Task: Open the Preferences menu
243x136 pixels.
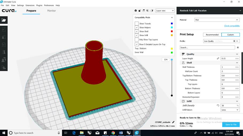Action: (x=49, y=5)
